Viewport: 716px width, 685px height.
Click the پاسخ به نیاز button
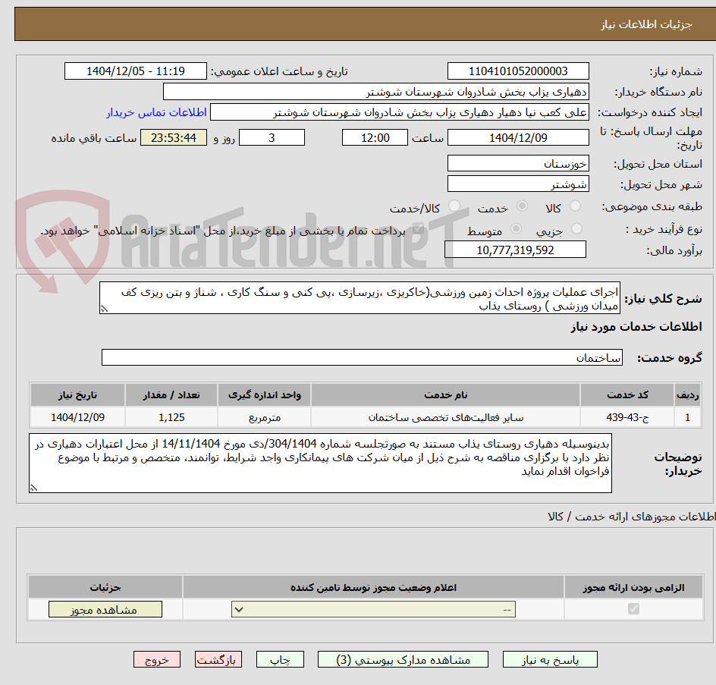(550, 659)
